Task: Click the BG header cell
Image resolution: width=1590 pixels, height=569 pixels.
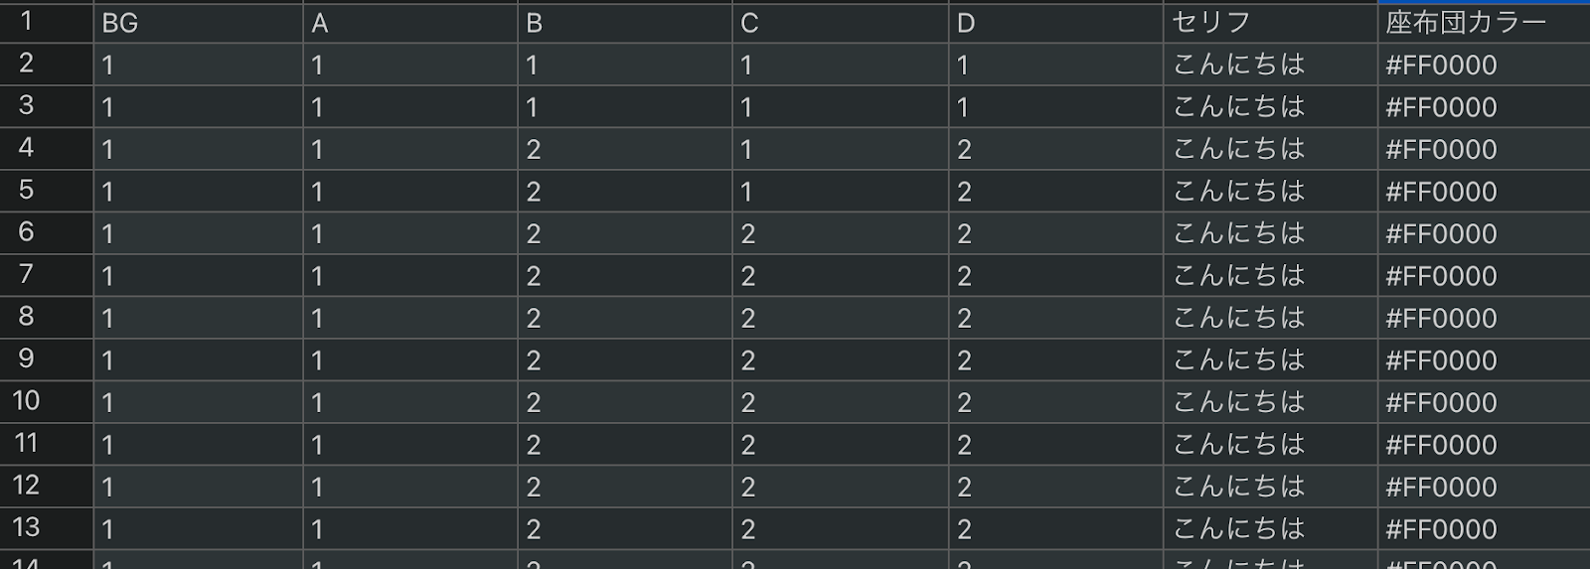Action: 197,23
